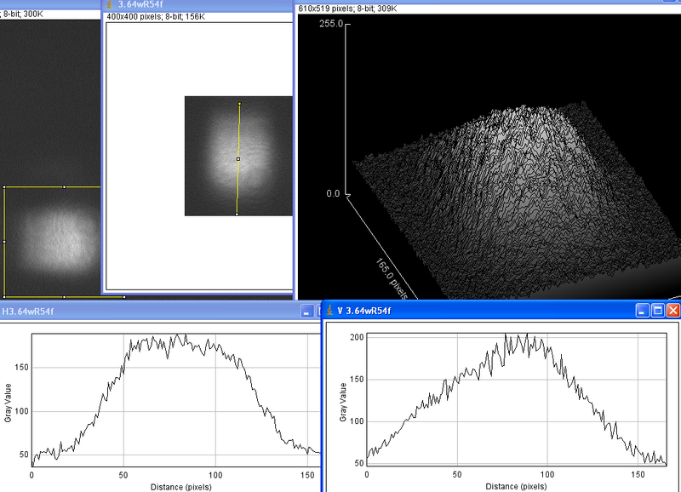Click the ImageJ icon in the V 3.64wR54f title bar
This screenshot has width=681, height=492.
(x=329, y=311)
